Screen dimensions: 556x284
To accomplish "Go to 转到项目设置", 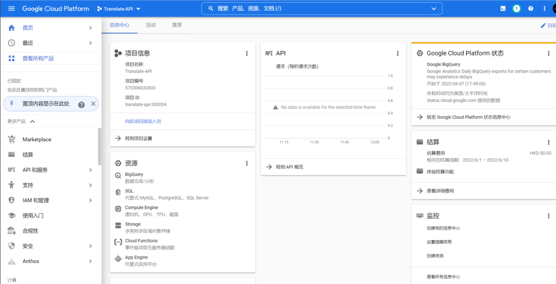I will point(138,138).
